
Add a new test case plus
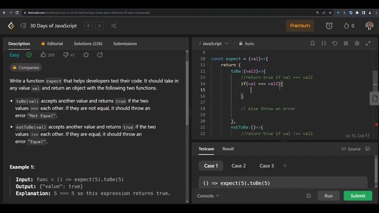click(x=285, y=166)
